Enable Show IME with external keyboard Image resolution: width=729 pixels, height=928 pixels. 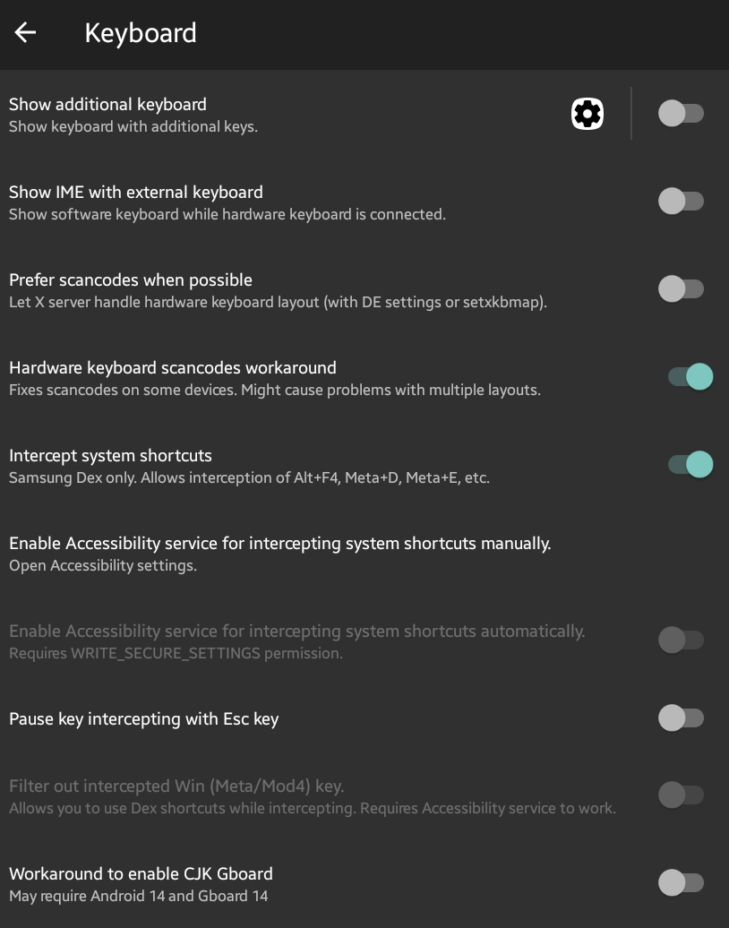[x=681, y=202]
